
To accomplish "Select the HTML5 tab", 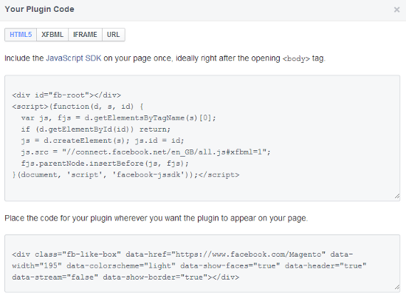I will 21,35.
